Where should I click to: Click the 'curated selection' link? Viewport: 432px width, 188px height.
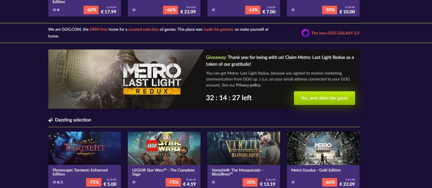click(x=143, y=29)
